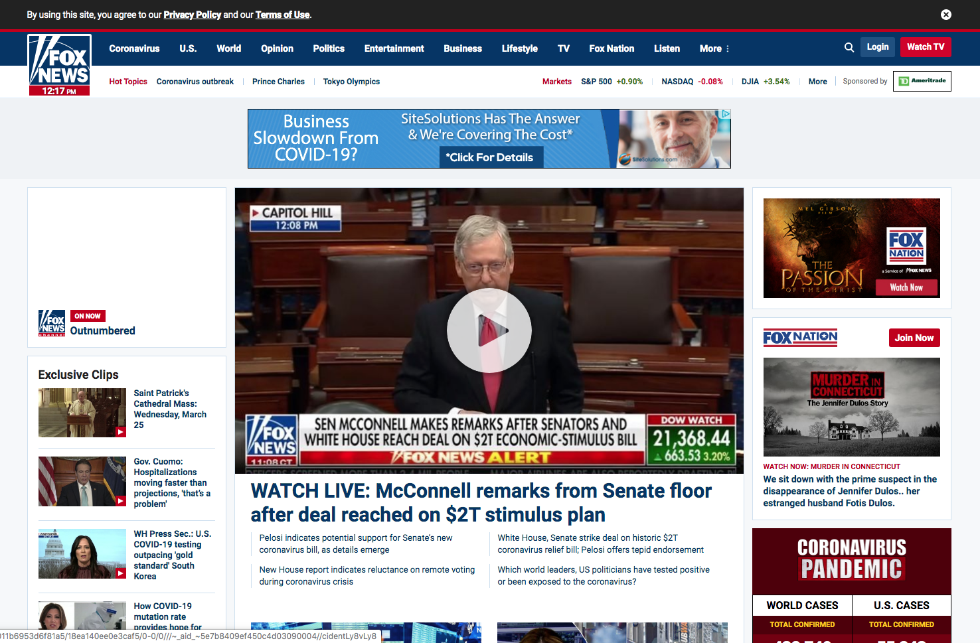This screenshot has height=643, width=980.
Task: Click the TD Ameritrade sponsor logo
Action: click(x=922, y=81)
